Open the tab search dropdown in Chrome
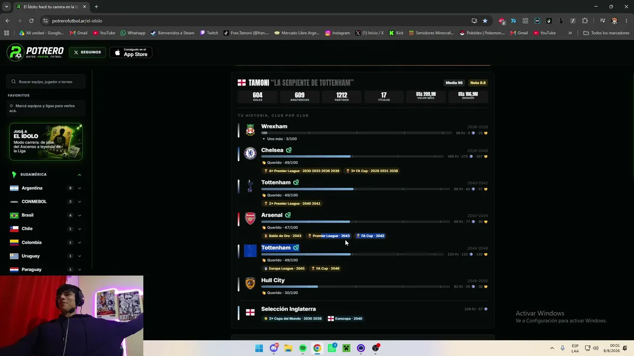 pos(6,6)
